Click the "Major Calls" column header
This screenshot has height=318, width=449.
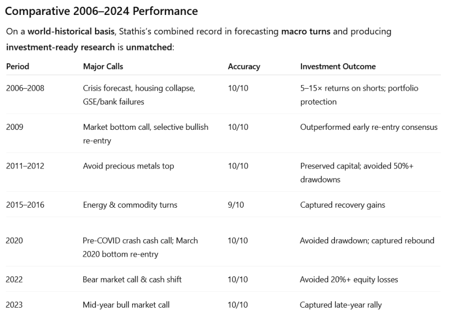[x=103, y=66]
